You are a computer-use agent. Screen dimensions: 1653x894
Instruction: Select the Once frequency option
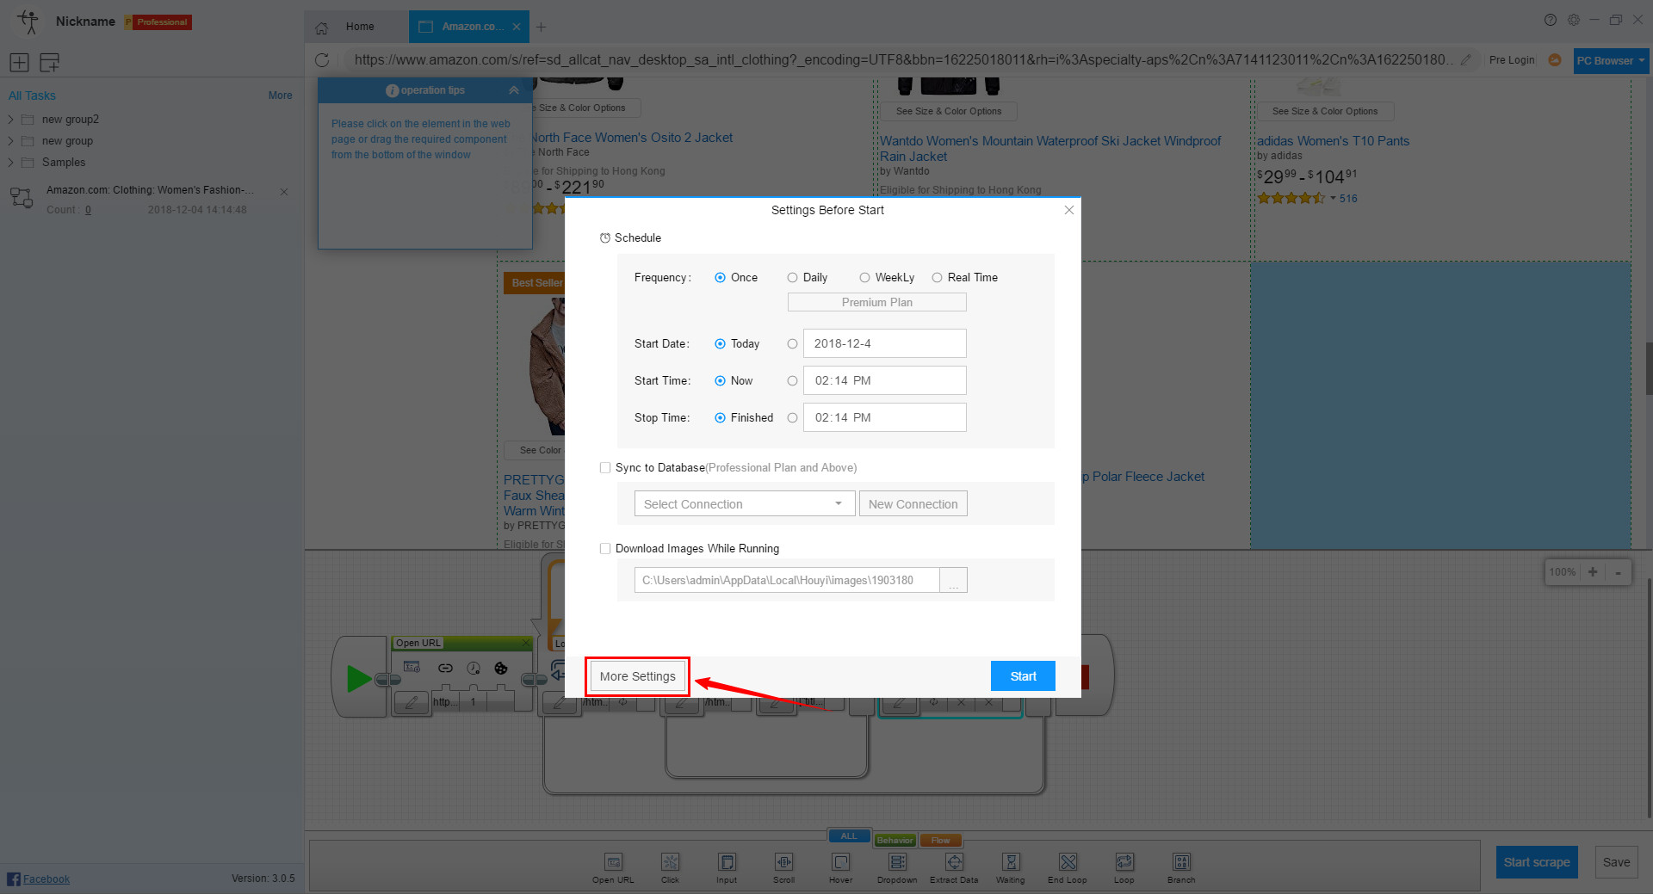tap(720, 278)
